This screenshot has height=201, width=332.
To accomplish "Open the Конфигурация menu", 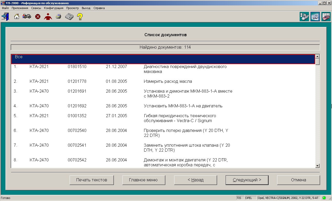I will coord(54,8).
